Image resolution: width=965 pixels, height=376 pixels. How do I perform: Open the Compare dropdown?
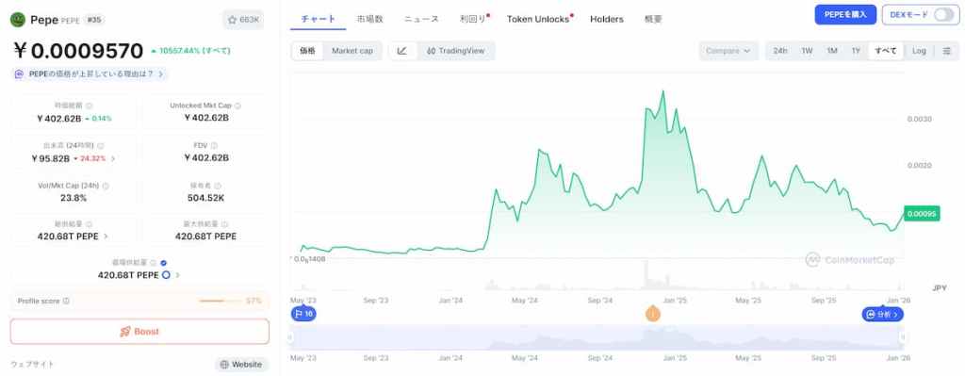tap(728, 51)
